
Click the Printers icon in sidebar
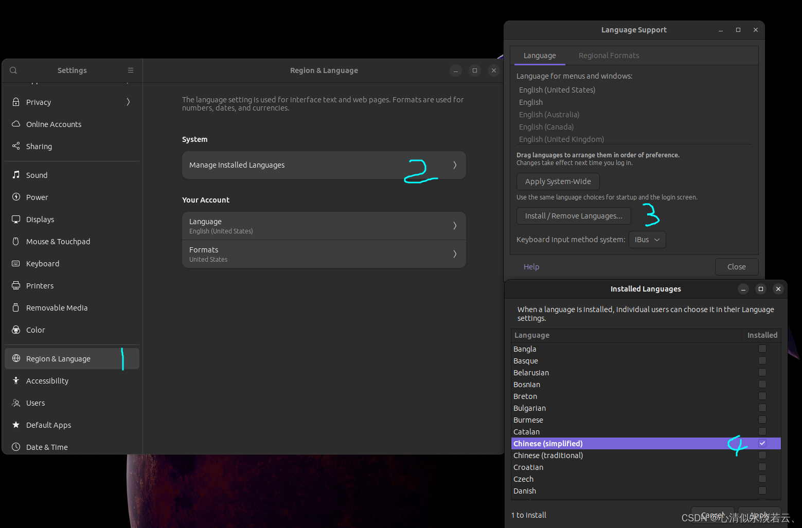click(x=16, y=285)
